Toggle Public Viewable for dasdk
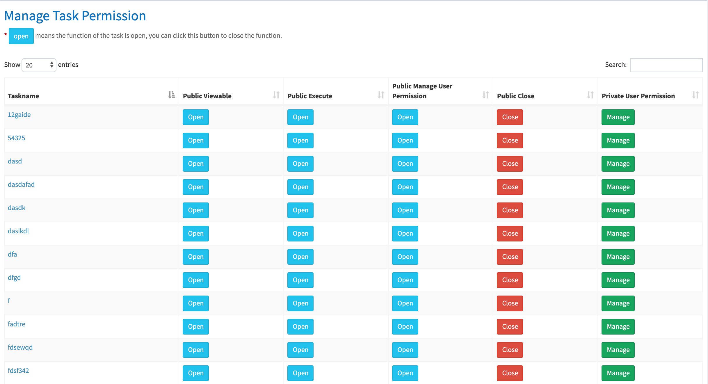Viewport: 708px width, 384px height. coord(196,210)
